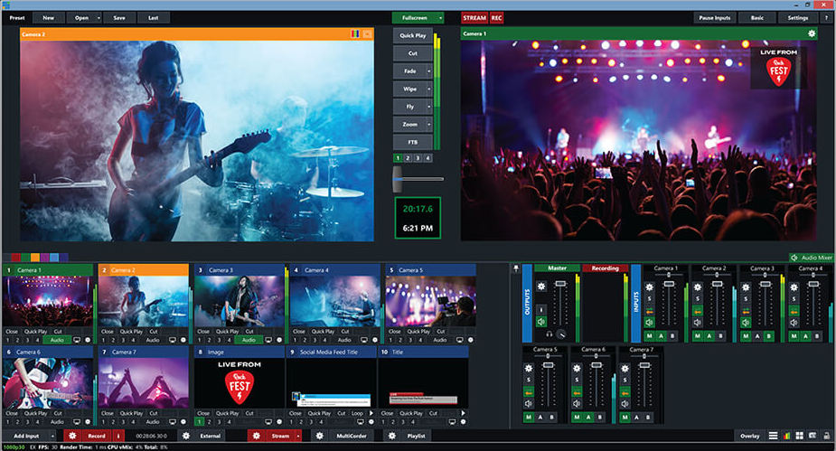Image resolution: width=836 pixels, height=451 pixels.
Task: Expand the Fullscreen dropdown arrow
Action: 440,17
